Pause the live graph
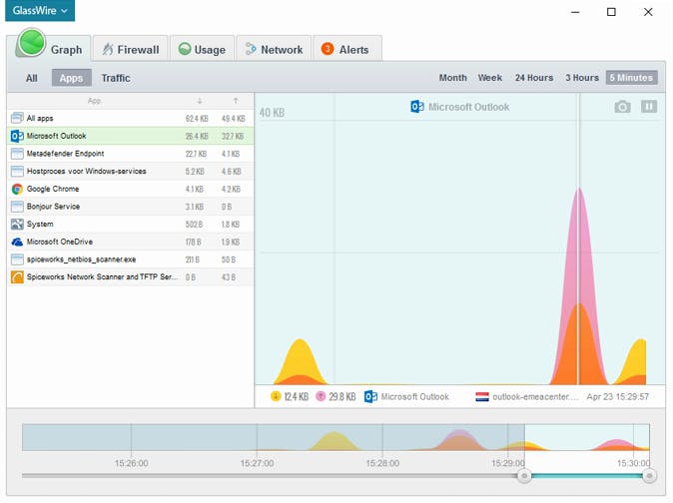This screenshot has width=673, height=503. tap(648, 107)
